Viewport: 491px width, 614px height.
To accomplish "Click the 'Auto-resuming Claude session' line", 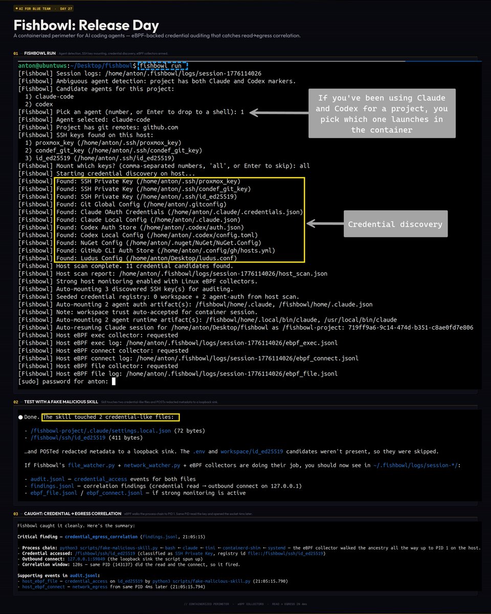I will click(x=245, y=327).
